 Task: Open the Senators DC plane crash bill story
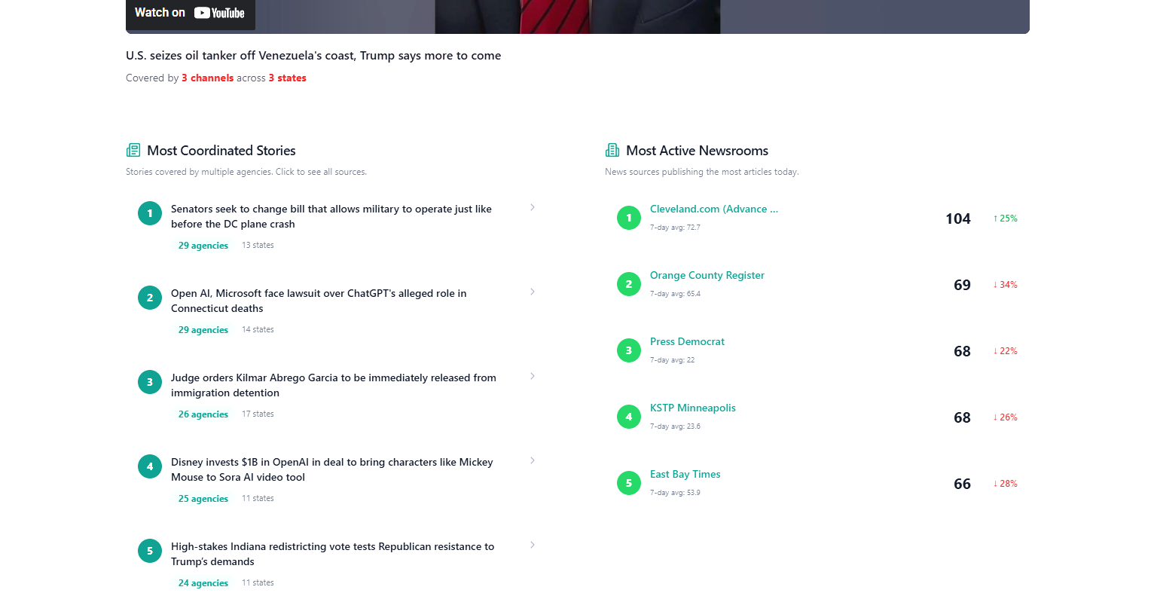point(331,216)
